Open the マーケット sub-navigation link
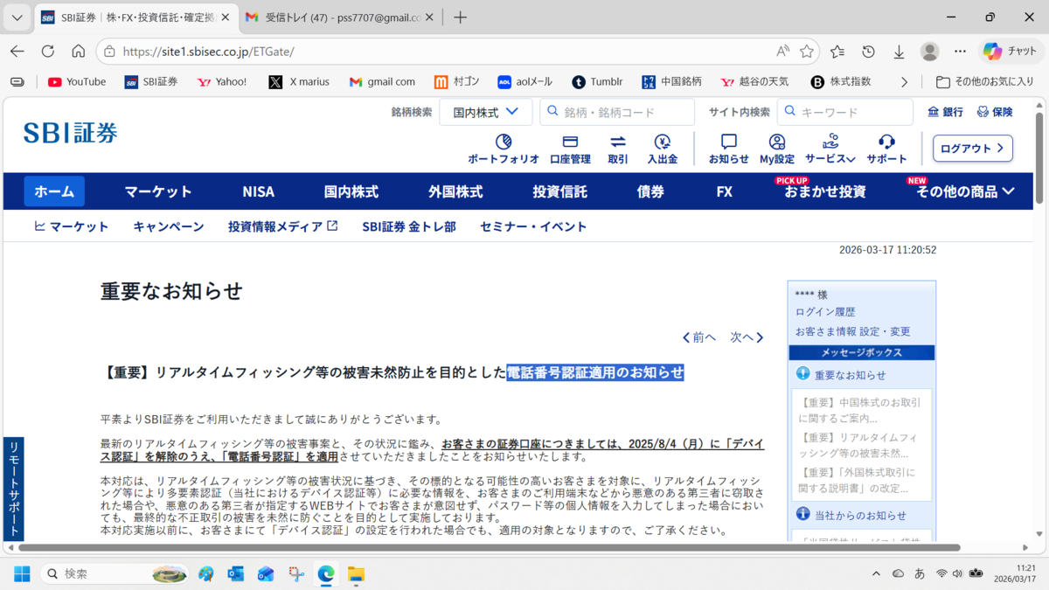Image resolution: width=1049 pixels, height=590 pixels. click(72, 226)
